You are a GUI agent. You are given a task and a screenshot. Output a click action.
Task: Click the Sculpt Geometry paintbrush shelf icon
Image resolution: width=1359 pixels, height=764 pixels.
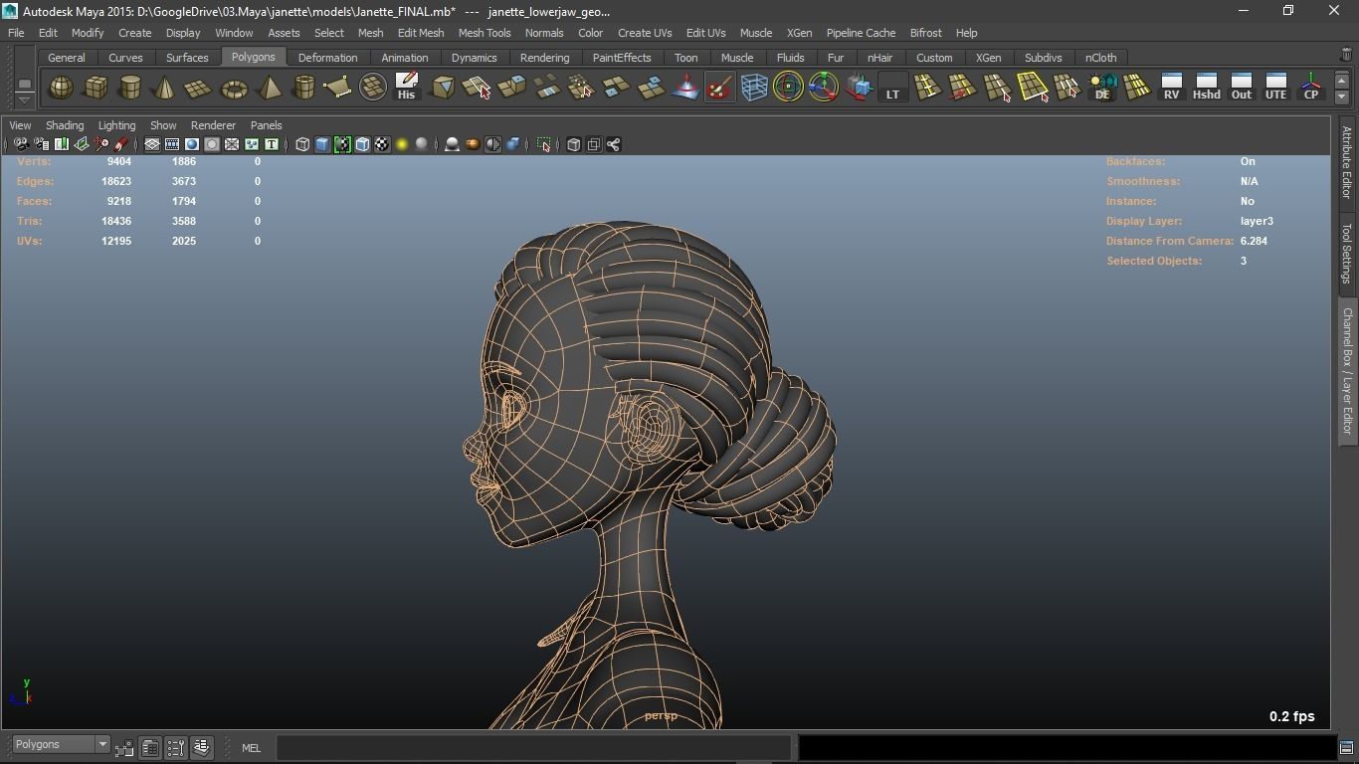click(x=719, y=88)
